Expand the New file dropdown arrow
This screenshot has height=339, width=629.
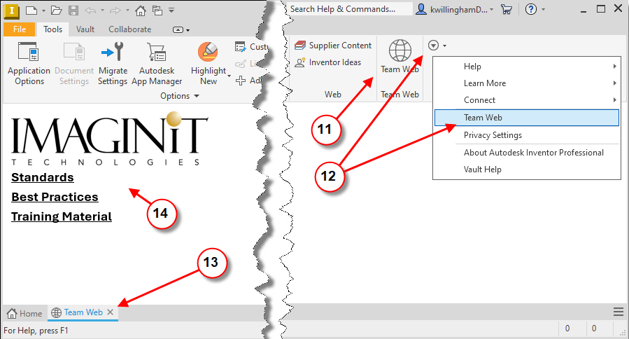pyautogui.click(x=43, y=11)
